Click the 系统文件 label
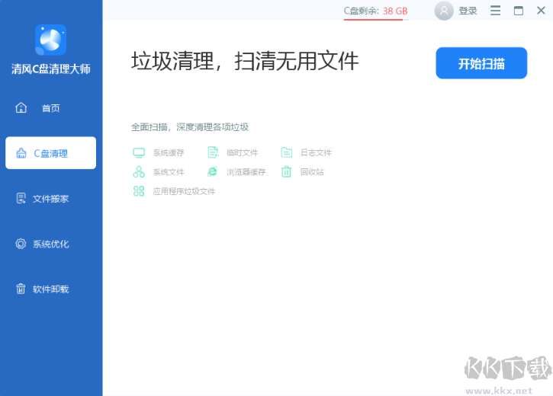 169,172
